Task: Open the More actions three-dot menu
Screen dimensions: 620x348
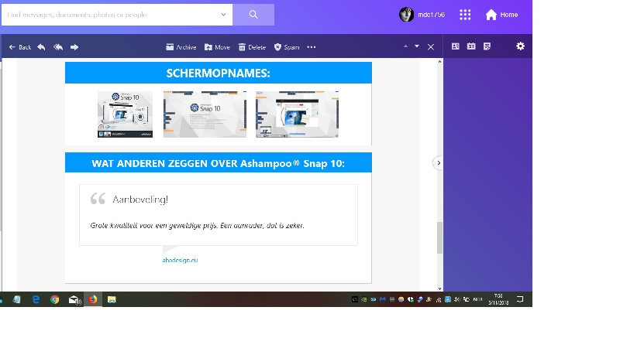Action: pos(312,47)
